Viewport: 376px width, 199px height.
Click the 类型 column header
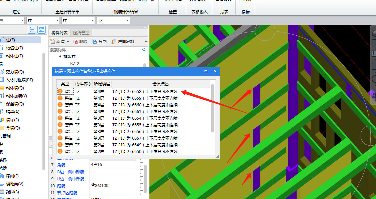tap(65, 84)
